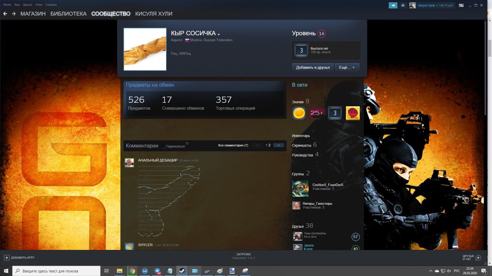Open Вид menu

tap(17, 5)
